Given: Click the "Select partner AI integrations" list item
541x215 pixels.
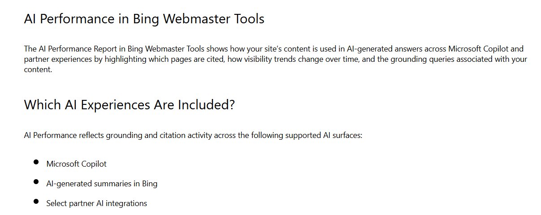Looking at the screenshot, I should pyautogui.click(x=96, y=203).
